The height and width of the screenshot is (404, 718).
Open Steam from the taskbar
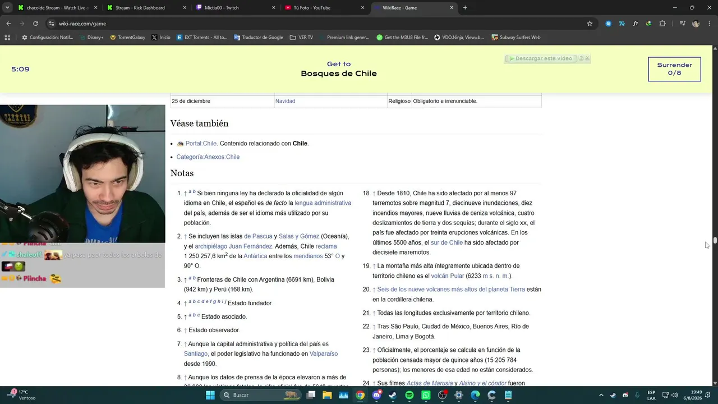(393, 396)
